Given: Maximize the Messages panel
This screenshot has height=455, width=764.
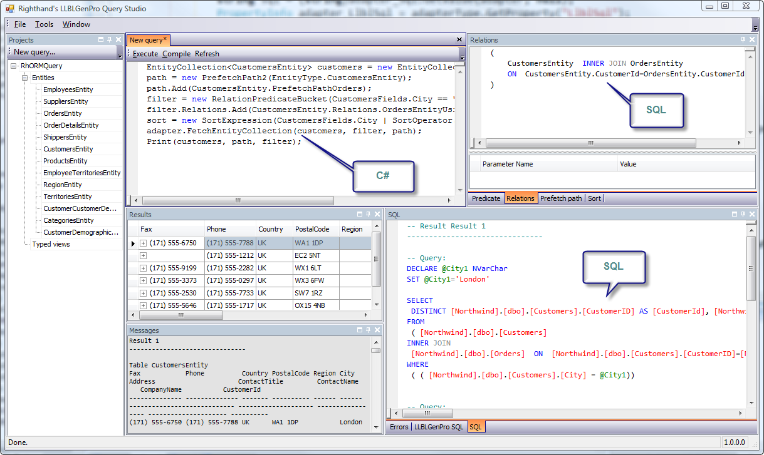Looking at the screenshot, I should tap(359, 330).
